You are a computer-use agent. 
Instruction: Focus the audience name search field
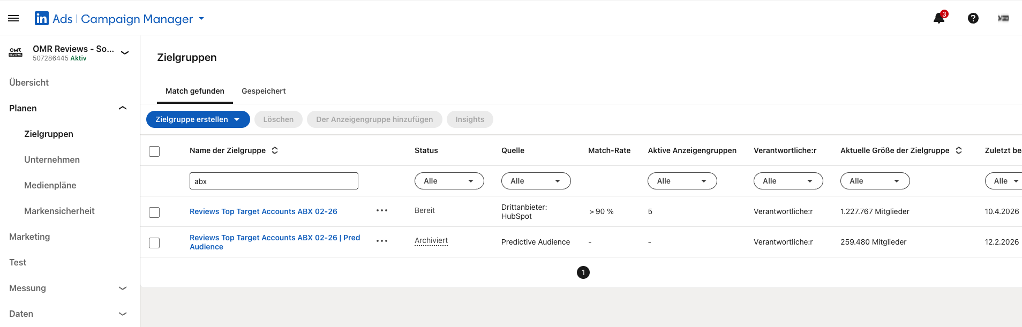click(x=274, y=181)
